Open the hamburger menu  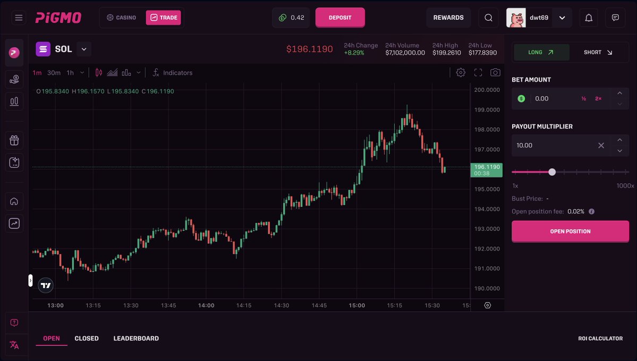coord(19,18)
